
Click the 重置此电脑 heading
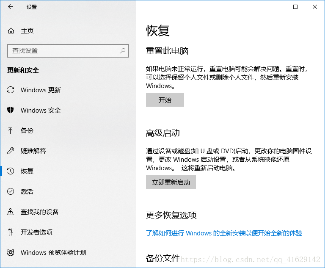(167, 51)
